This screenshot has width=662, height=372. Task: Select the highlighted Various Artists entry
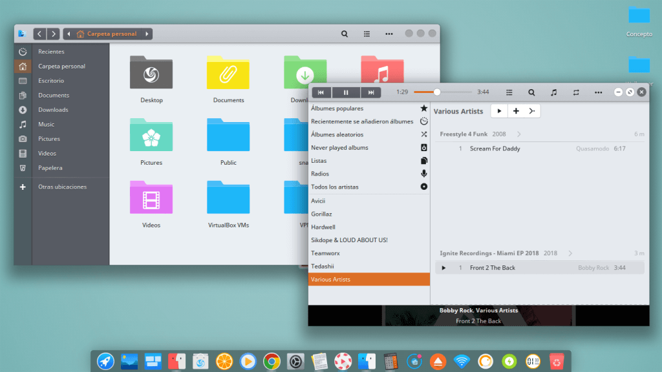click(369, 279)
